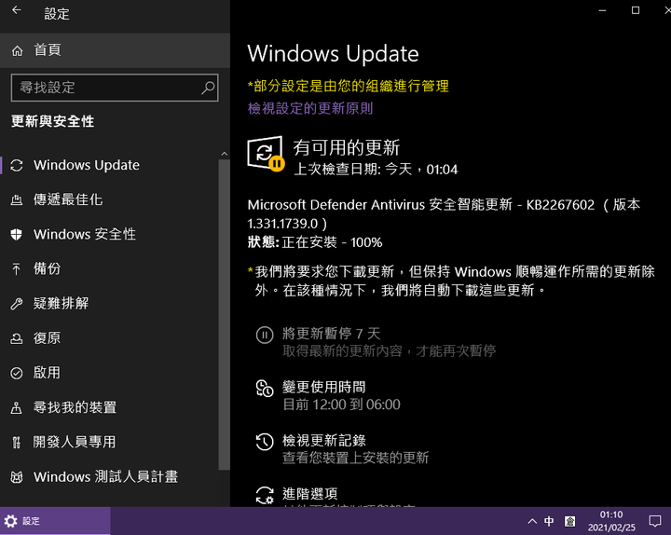Open 開發人員專用 page
This screenshot has height=535, width=671.
75,442
